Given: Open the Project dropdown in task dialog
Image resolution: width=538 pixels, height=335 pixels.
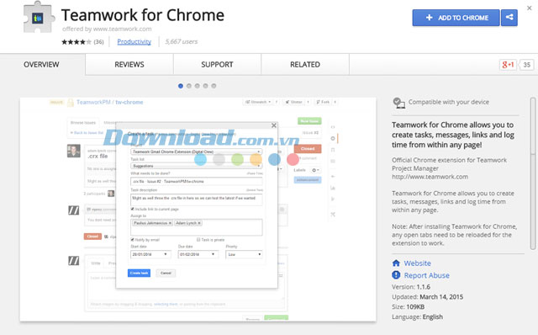Looking at the screenshot, I should click(196, 152).
